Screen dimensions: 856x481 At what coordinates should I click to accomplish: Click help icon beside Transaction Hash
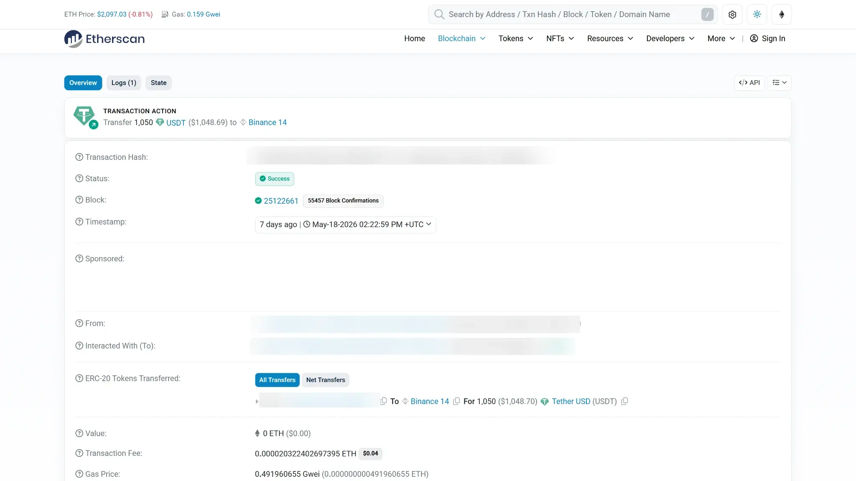click(x=79, y=157)
